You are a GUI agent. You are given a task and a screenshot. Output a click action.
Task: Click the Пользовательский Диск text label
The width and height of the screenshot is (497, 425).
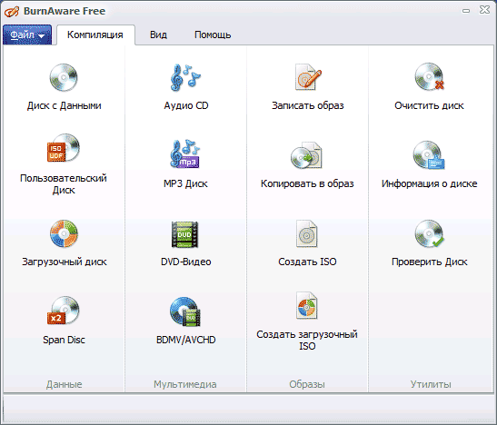coord(64,184)
